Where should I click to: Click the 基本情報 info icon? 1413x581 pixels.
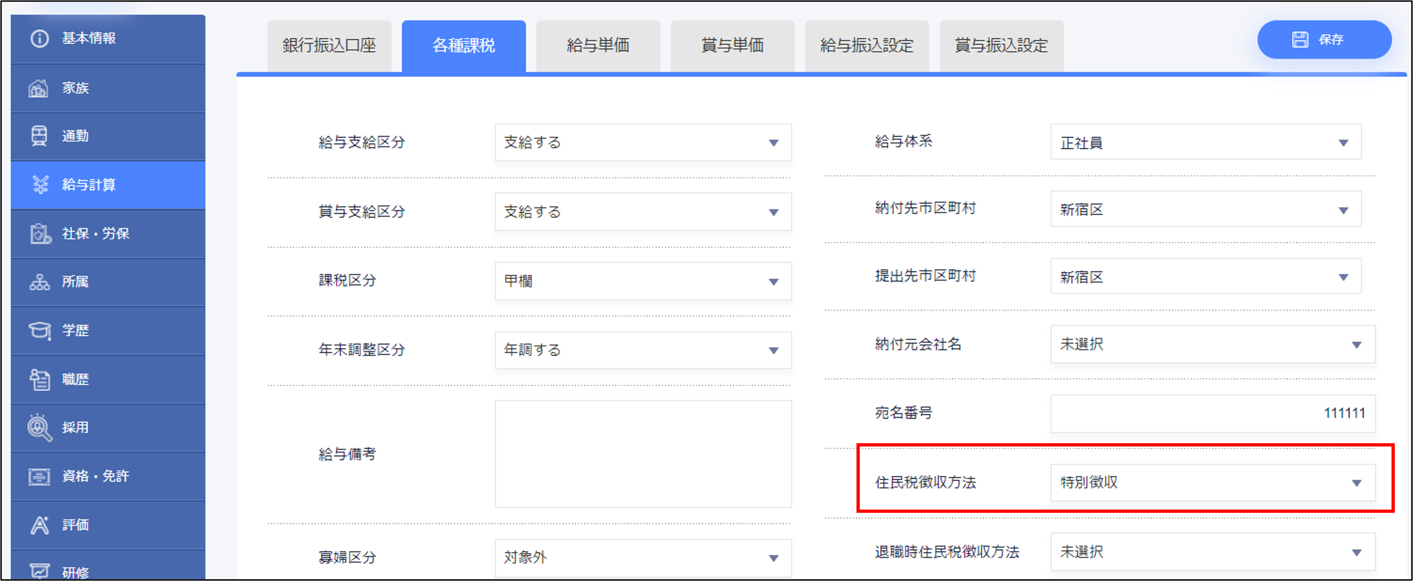point(39,38)
